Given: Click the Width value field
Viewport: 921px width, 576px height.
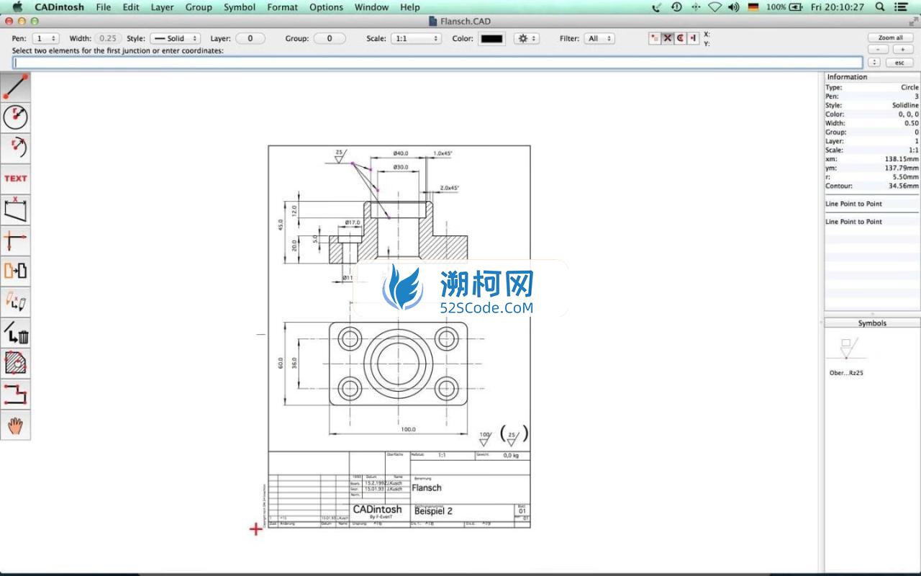Looking at the screenshot, I should (x=109, y=38).
